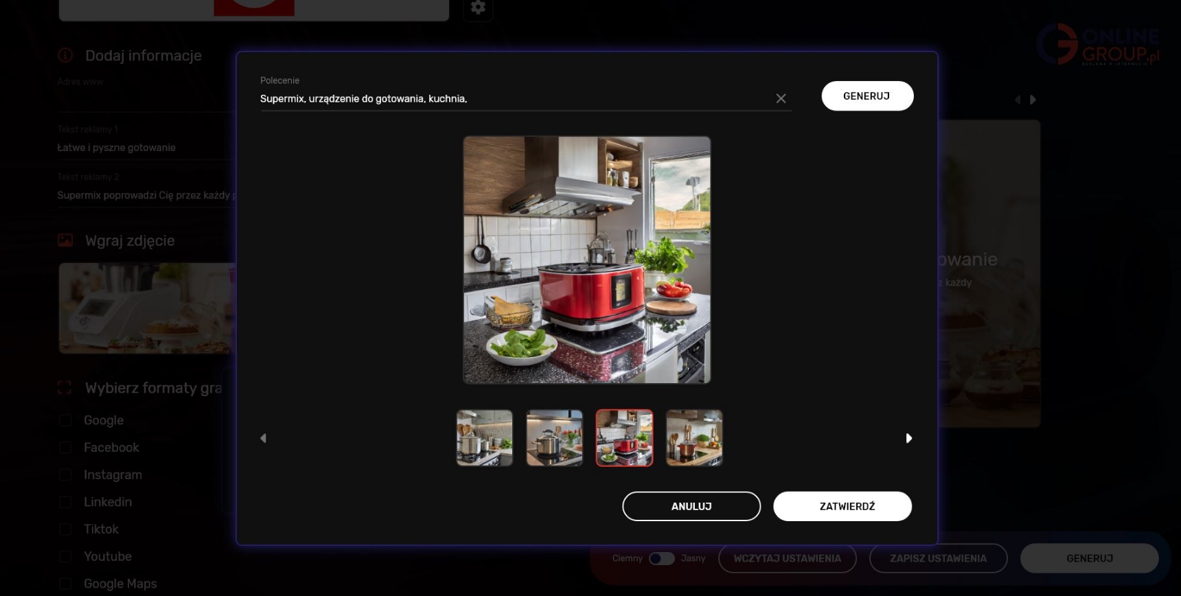1181x596 pixels.
Task: Click the settings gear icon at top
Action: coord(478,8)
